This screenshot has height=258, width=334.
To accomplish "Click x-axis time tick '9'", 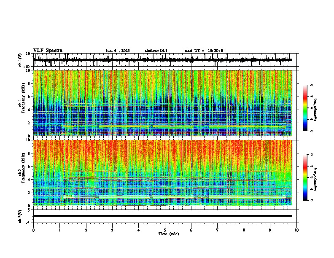I will 270,230.
